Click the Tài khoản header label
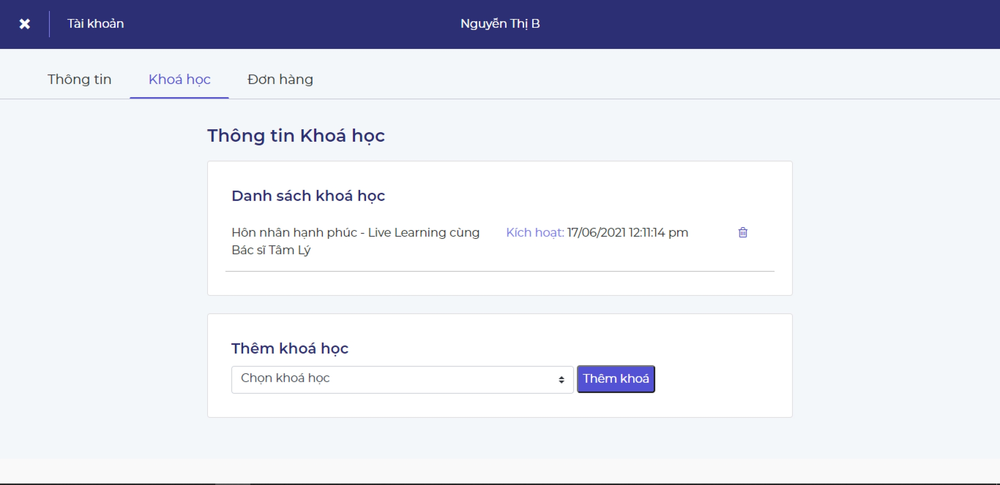Image resolution: width=1000 pixels, height=485 pixels. click(x=95, y=24)
